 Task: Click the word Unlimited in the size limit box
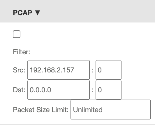pyautogui.click(x=88, y=110)
